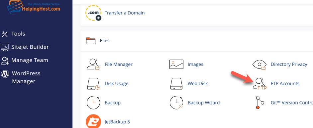
Task: Click the Images picture icon
Action: tap(176, 64)
